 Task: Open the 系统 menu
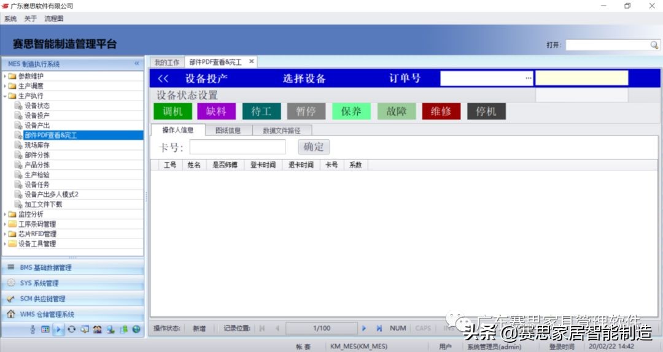10,18
